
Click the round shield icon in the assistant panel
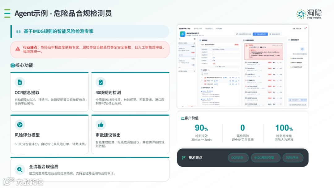pyautogui.click(x=302, y=49)
